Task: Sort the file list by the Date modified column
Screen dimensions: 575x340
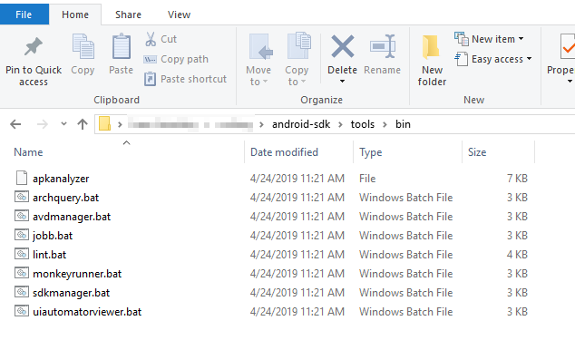Action: click(284, 152)
